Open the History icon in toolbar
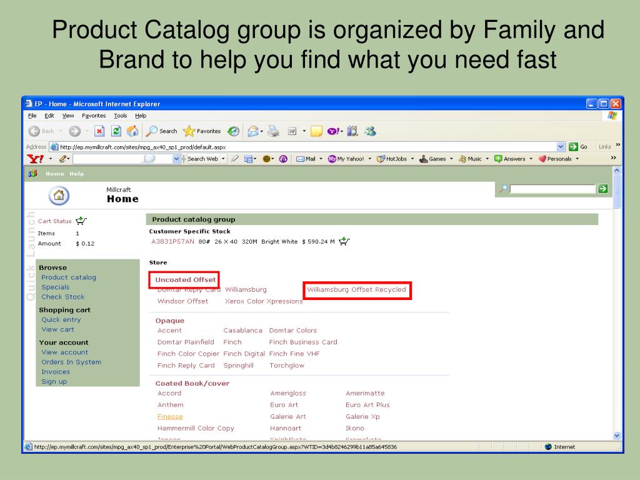This screenshot has width=640, height=480. click(234, 131)
